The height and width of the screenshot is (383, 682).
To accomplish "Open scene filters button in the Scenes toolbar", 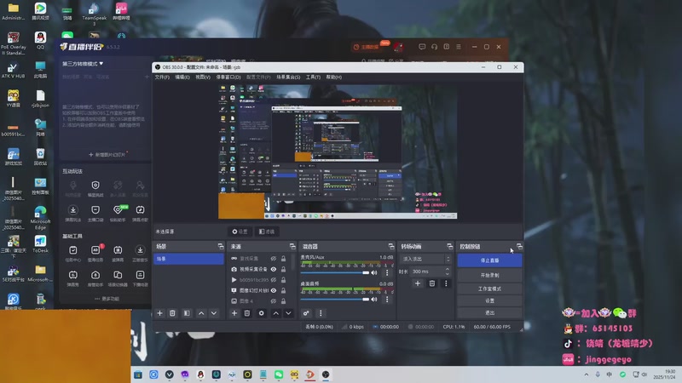I will [187, 313].
